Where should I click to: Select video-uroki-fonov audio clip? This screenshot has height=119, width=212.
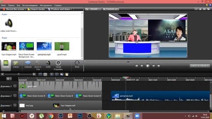9,24
